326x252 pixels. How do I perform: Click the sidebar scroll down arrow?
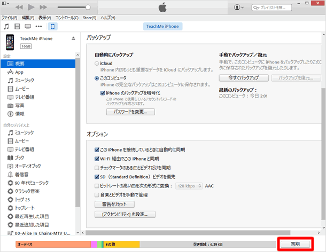(77, 233)
